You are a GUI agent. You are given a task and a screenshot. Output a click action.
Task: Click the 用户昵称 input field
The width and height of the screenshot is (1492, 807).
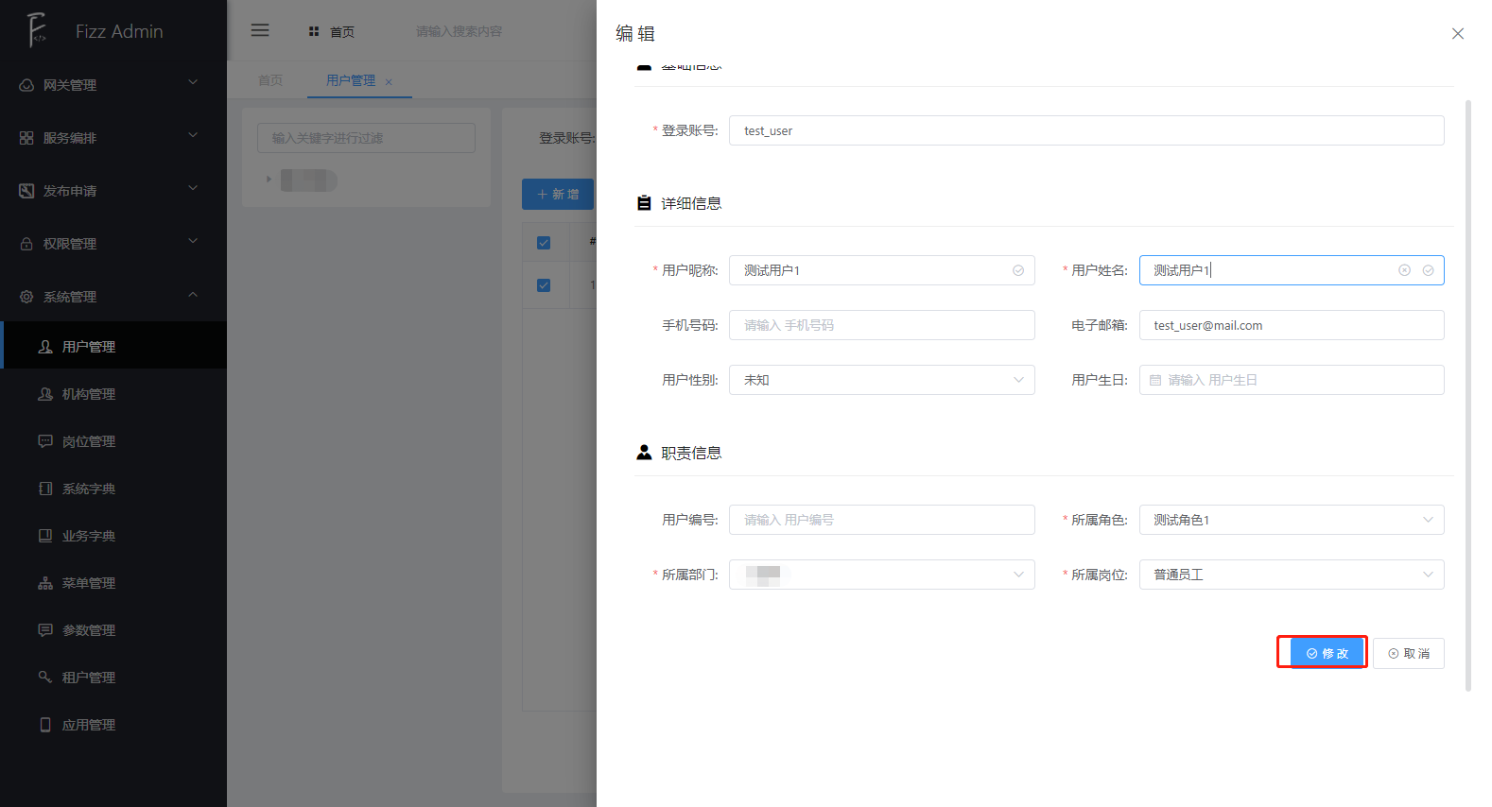click(881, 270)
